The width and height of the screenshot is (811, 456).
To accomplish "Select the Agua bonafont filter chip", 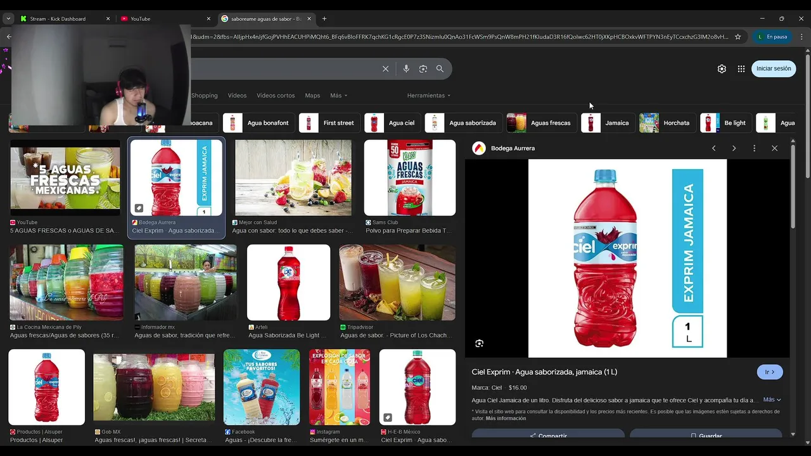I will point(259,123).
